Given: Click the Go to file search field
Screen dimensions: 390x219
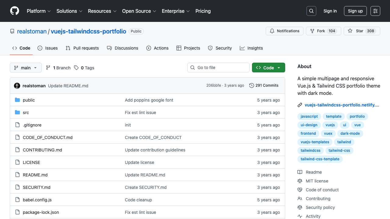Looking at the screenshot, I should pyautogui.click(x=218, y=68).
